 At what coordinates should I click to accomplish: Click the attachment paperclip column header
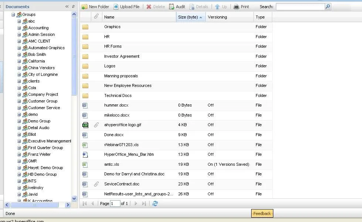96,16
